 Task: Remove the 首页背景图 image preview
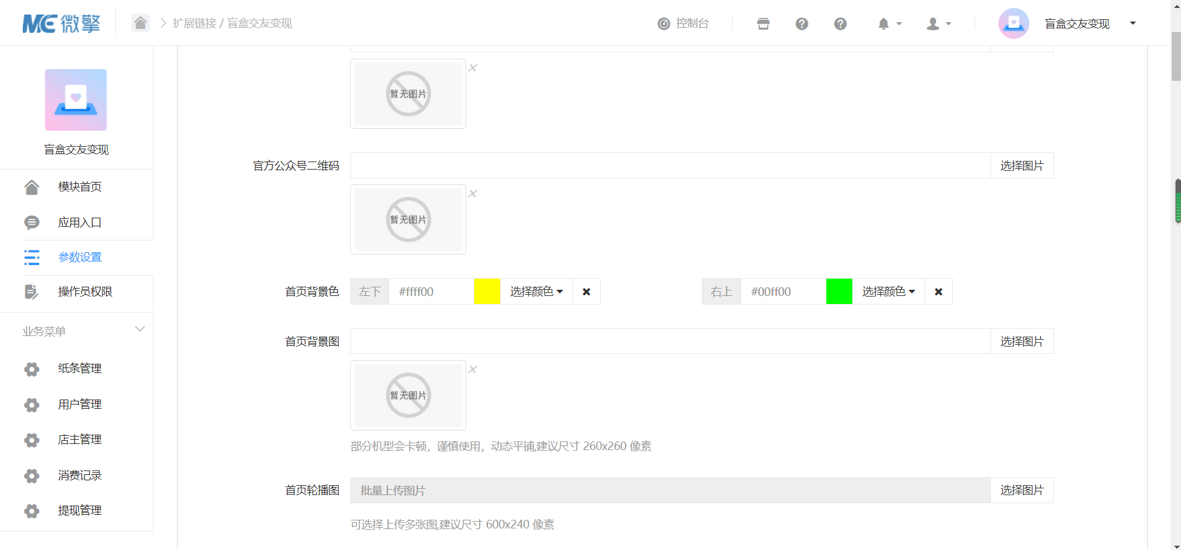point(473,369)
